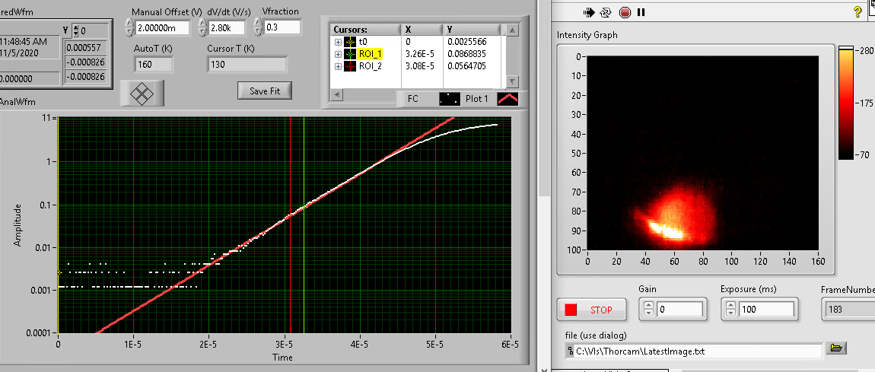This screenshot has height=372, width=875.
Task: Expand the ROI_2 cursor row
Action: (338, 66)
